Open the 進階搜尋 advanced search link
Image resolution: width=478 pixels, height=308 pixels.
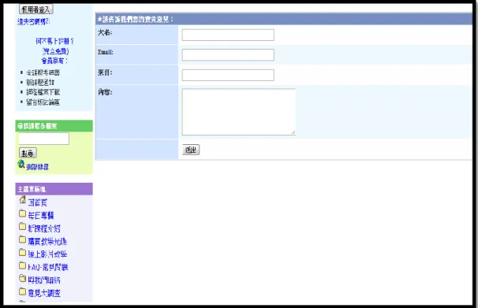38,167
